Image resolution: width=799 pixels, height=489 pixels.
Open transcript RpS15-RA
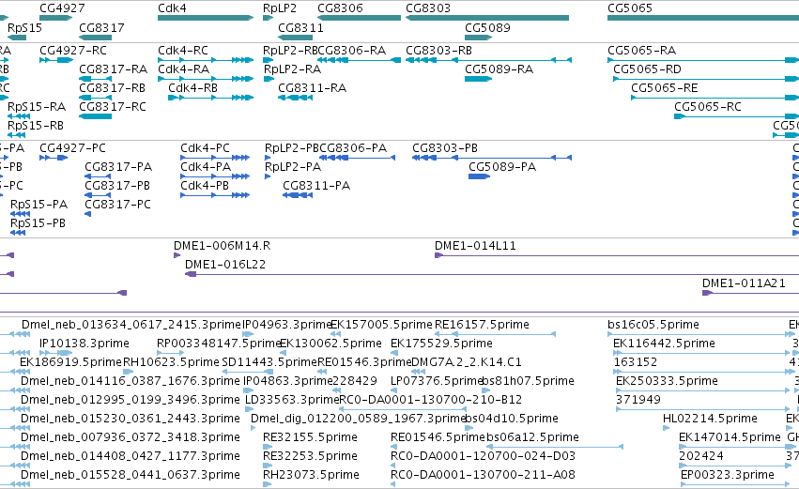pos(37,107)
